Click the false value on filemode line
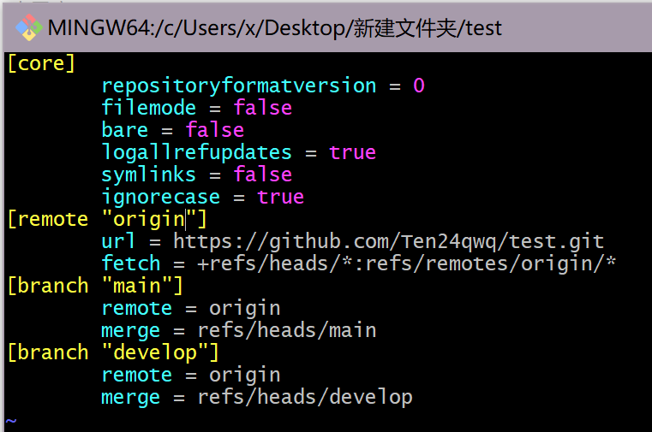The height and width of the screenshot is (432, 652). click(x=263, y=108)
